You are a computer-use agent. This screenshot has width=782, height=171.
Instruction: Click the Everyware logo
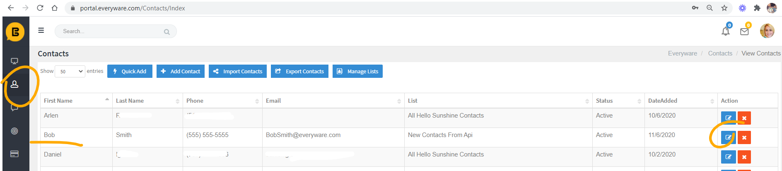(15, 32)
